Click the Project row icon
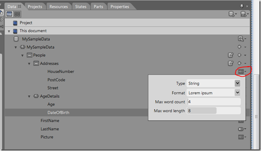The height and width of the screenshot is (151, 261). pos(15,23)
